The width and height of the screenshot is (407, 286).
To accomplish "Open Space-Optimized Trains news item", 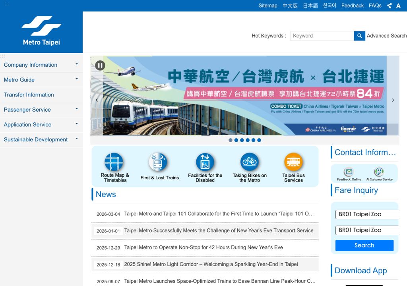I will pyautogui.click(x=220, y=281).
